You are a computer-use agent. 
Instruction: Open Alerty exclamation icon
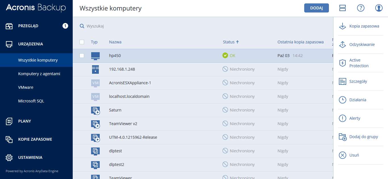tap(343, 118)
